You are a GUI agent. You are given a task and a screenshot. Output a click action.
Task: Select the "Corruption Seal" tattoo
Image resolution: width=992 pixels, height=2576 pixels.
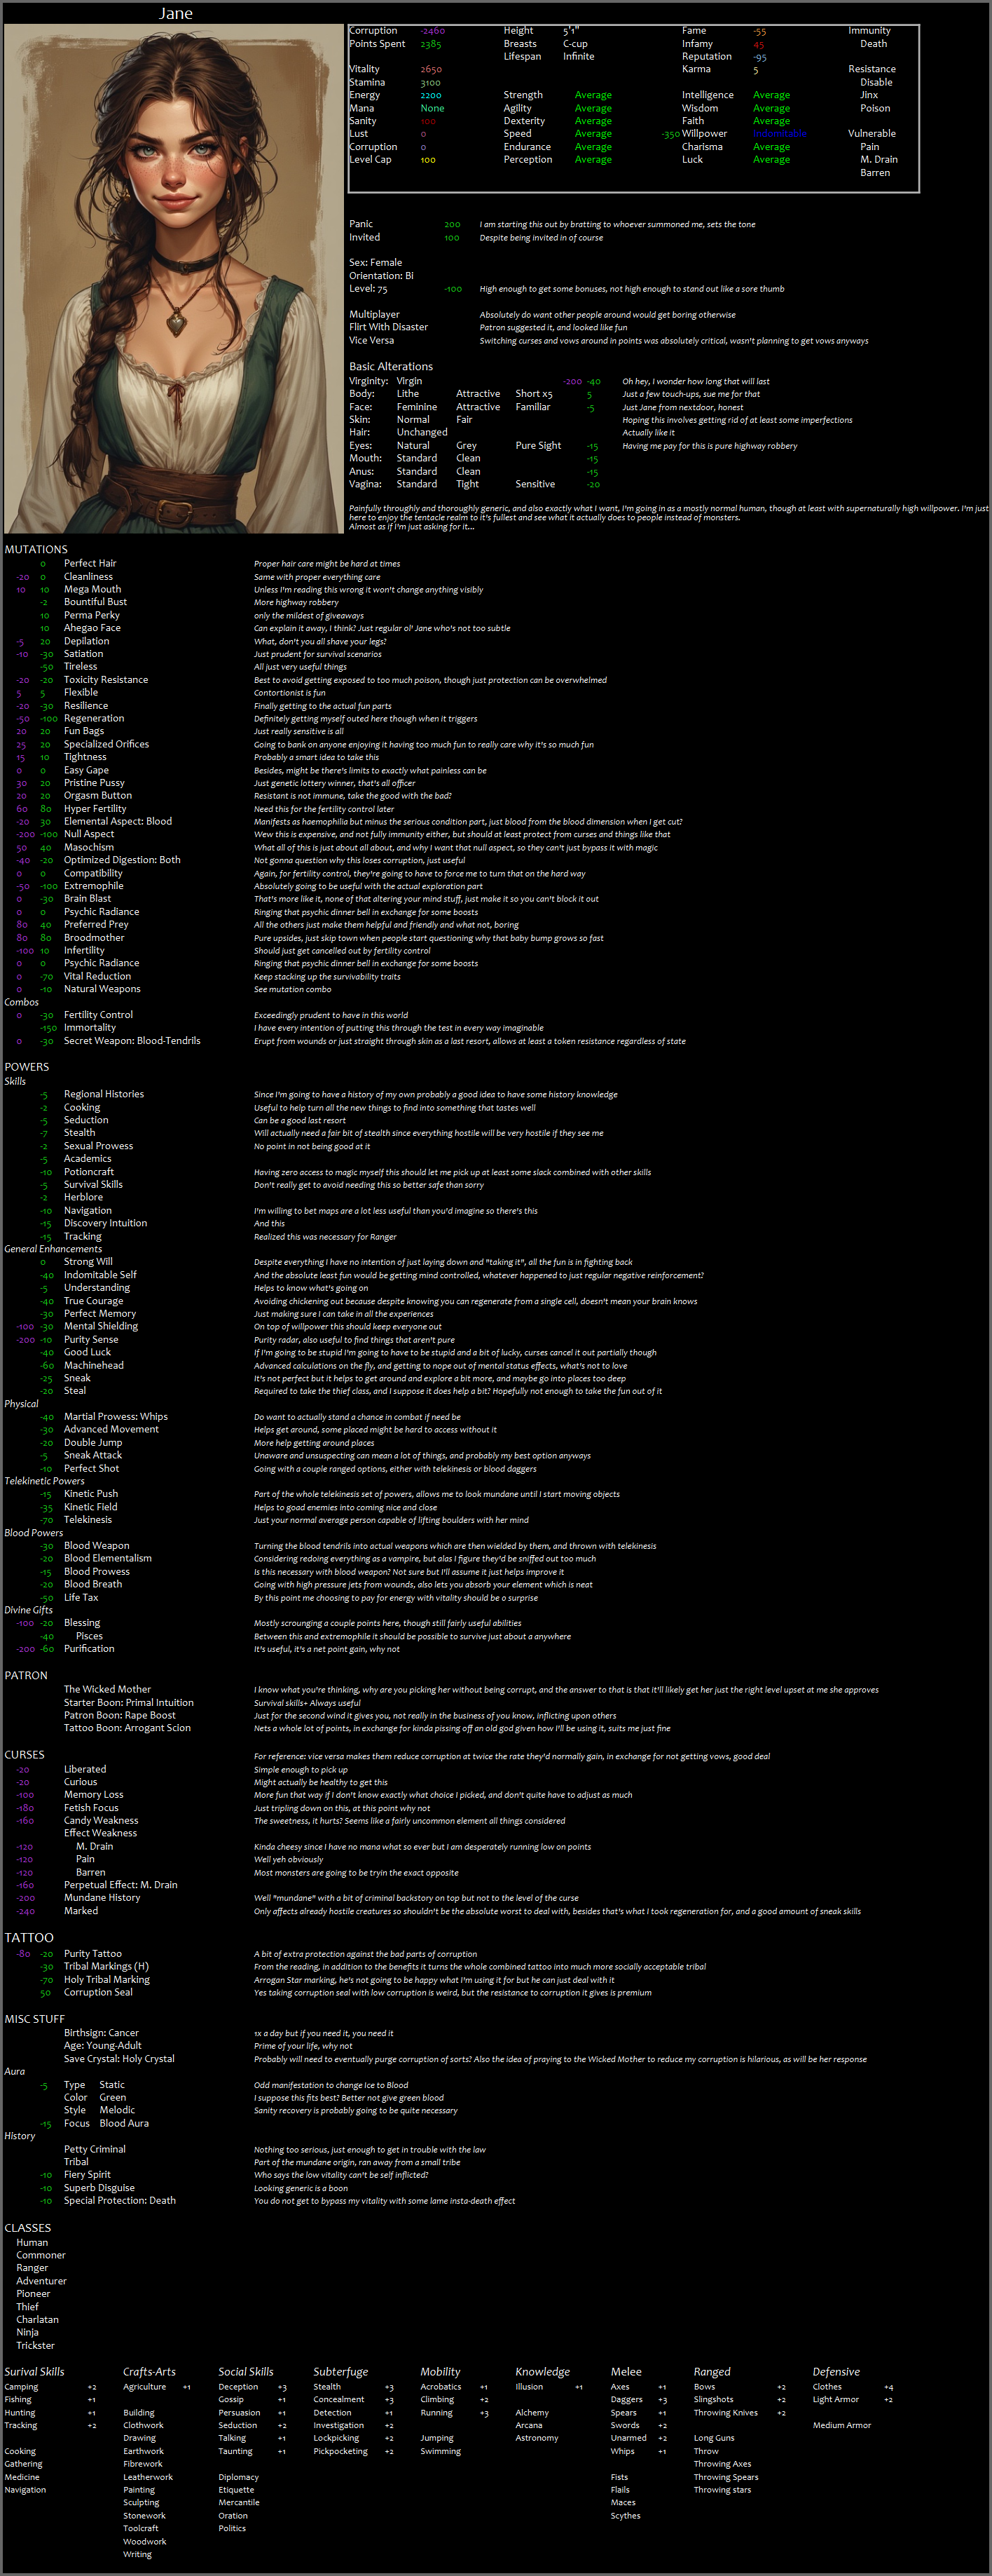(x=98, y=1992)
